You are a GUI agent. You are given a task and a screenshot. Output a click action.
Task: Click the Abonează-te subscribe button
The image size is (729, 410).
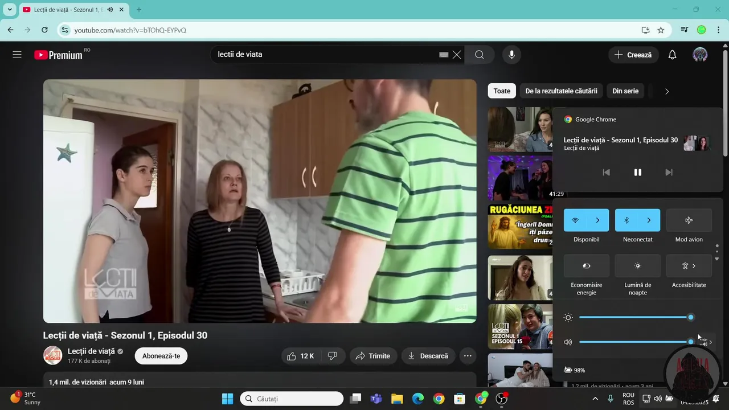click(161, 356)
